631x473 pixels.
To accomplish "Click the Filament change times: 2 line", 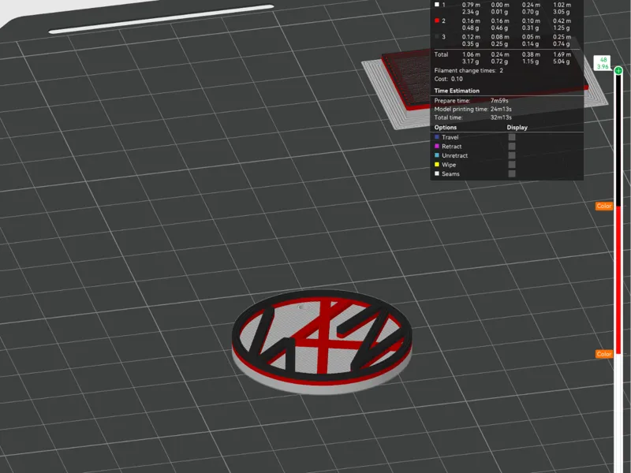I will point(469,70).
